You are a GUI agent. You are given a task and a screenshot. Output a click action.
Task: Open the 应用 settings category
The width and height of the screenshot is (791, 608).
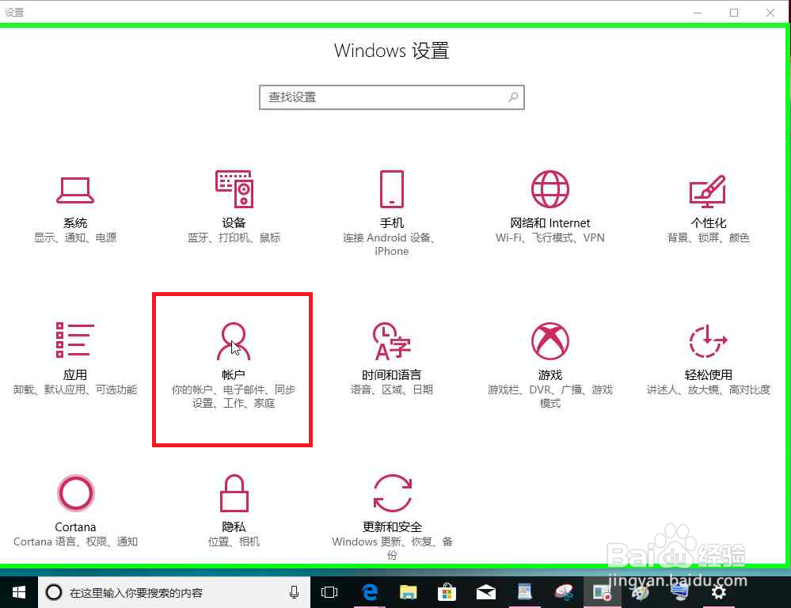coord(74,359)
